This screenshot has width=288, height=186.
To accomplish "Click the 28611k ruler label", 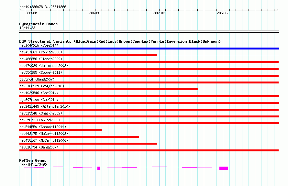I will (x=223, y=13).
